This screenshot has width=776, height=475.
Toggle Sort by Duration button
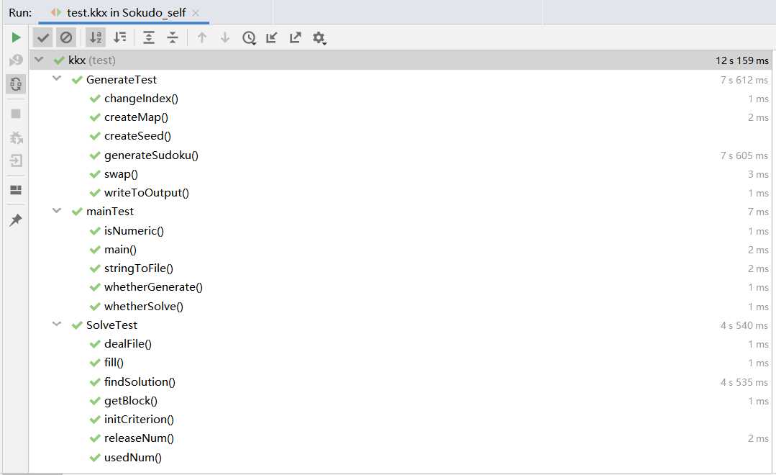pyautogui.click(x=120, y=37)
